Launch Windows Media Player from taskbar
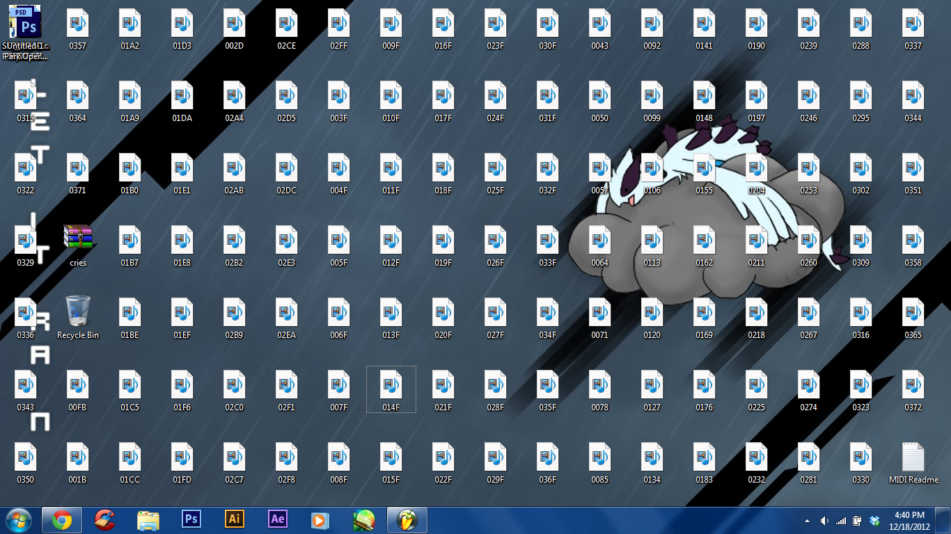This screenshot has width=951, height=534. [320, 520]
